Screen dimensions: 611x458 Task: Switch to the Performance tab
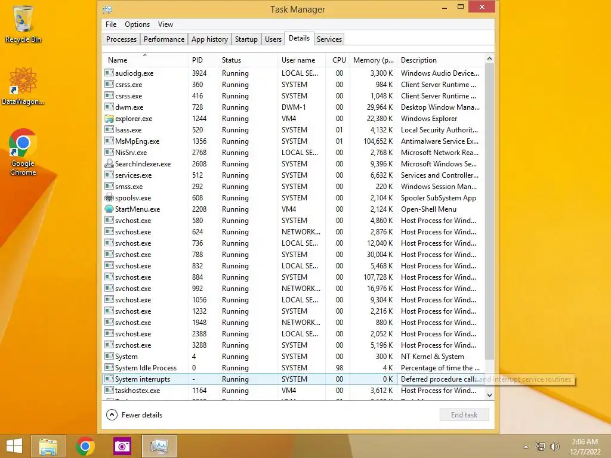pyautogui.click(x=164, y=39)
